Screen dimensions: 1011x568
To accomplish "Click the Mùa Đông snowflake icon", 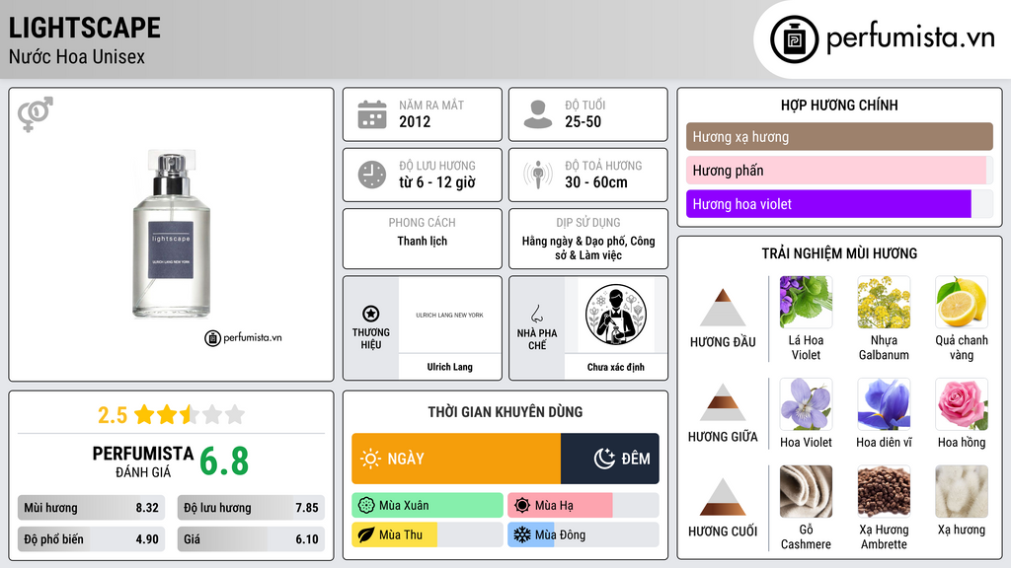I will tap(522, 534).
